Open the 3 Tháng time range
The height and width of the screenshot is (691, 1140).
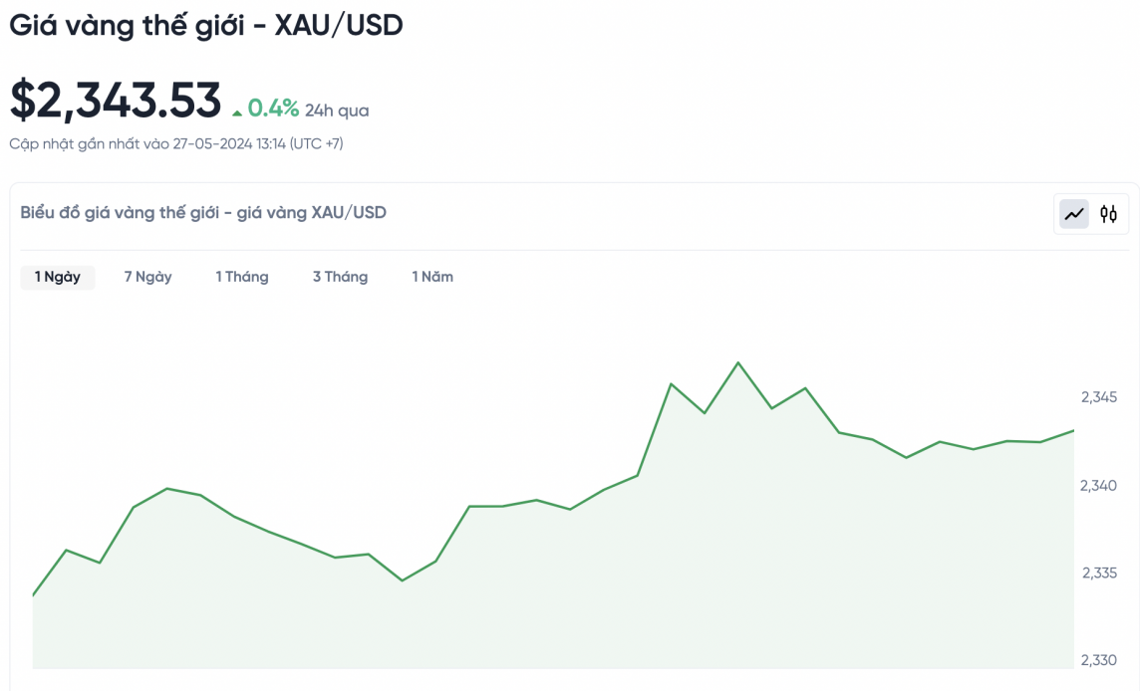coord(340,277)
